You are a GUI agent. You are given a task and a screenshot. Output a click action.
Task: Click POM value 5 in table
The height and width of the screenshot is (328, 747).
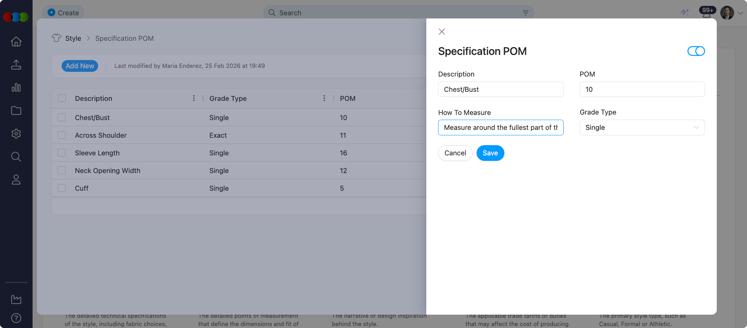point(342,188)
